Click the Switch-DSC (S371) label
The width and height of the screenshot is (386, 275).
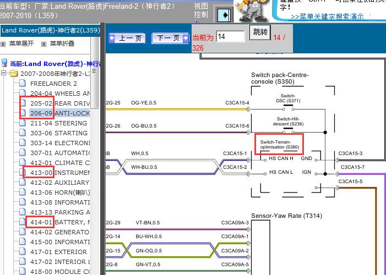pyautogui.click(x=288, y=98)
